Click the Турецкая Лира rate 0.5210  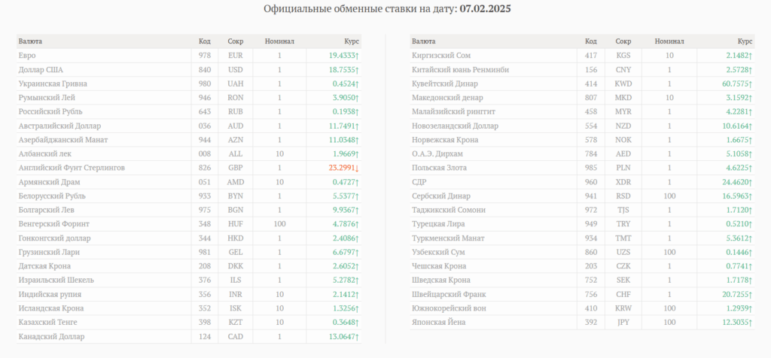(739, 224)
